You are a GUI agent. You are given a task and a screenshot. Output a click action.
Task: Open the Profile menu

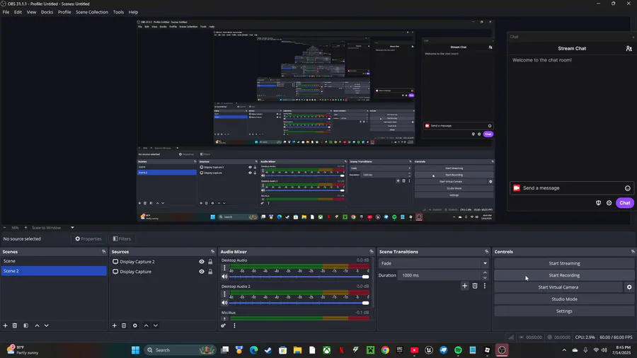click(64, 12)
